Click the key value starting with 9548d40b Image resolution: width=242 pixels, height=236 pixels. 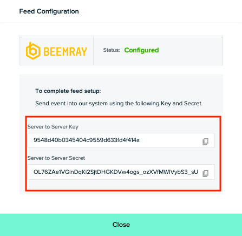click(87, 140)
